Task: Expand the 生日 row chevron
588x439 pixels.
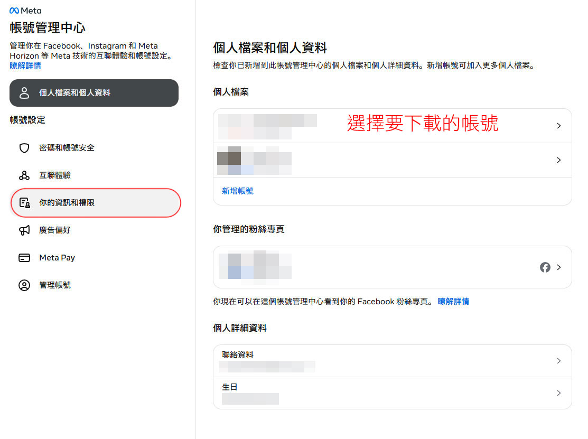Action: point(559,393)
